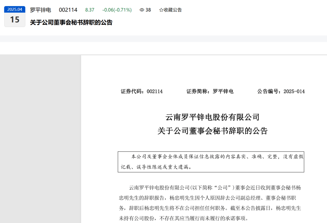The width and height of the screenshot is (327, 223).
Task: Click the centered document title 关于公司董事会秘书辞职的公告
Action: tap(213, 131)
